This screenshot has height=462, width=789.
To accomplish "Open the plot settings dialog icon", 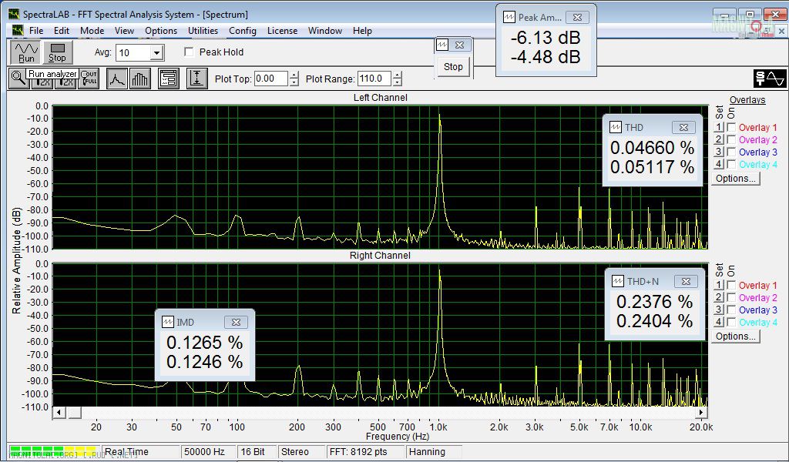I will (x=169, y=79).
